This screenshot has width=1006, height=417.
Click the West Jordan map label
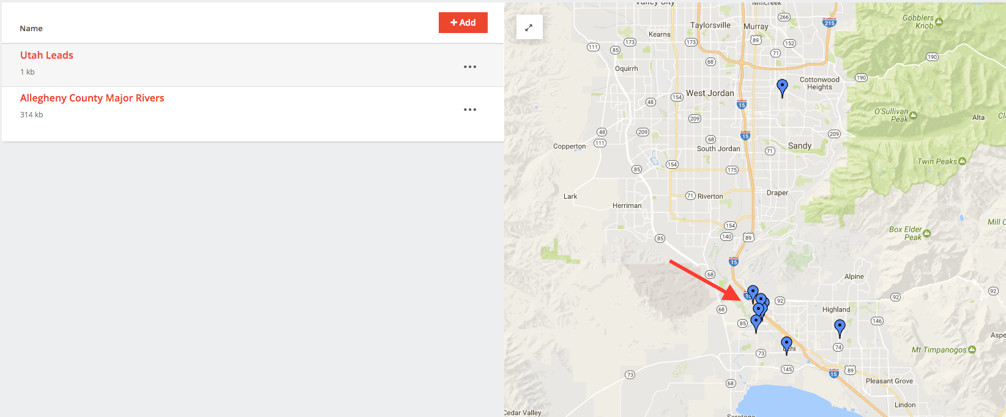pos(710,93)
